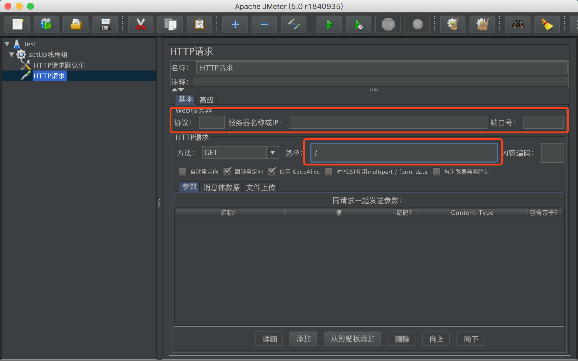
Task: Click the 编码? column header
Action: click(x=405, y=212)
